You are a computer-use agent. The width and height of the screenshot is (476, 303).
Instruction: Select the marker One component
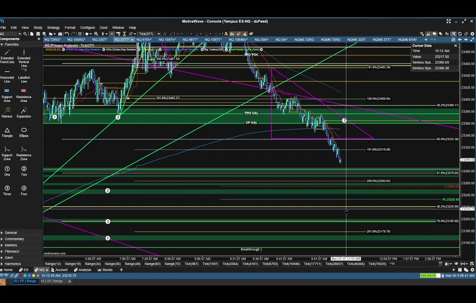(7, 171)
